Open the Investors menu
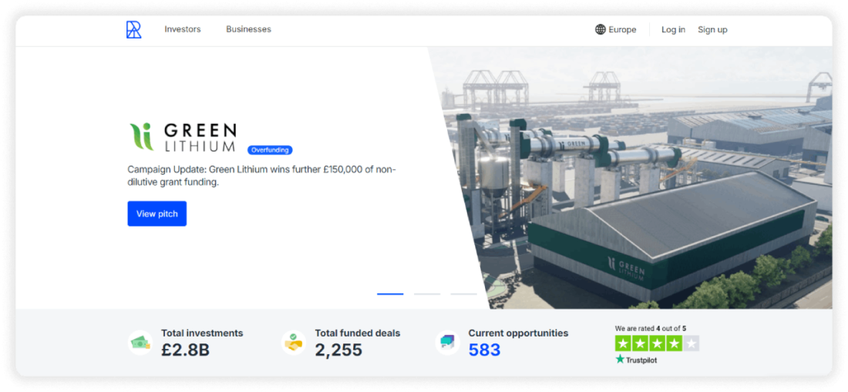 coord(183,30)
